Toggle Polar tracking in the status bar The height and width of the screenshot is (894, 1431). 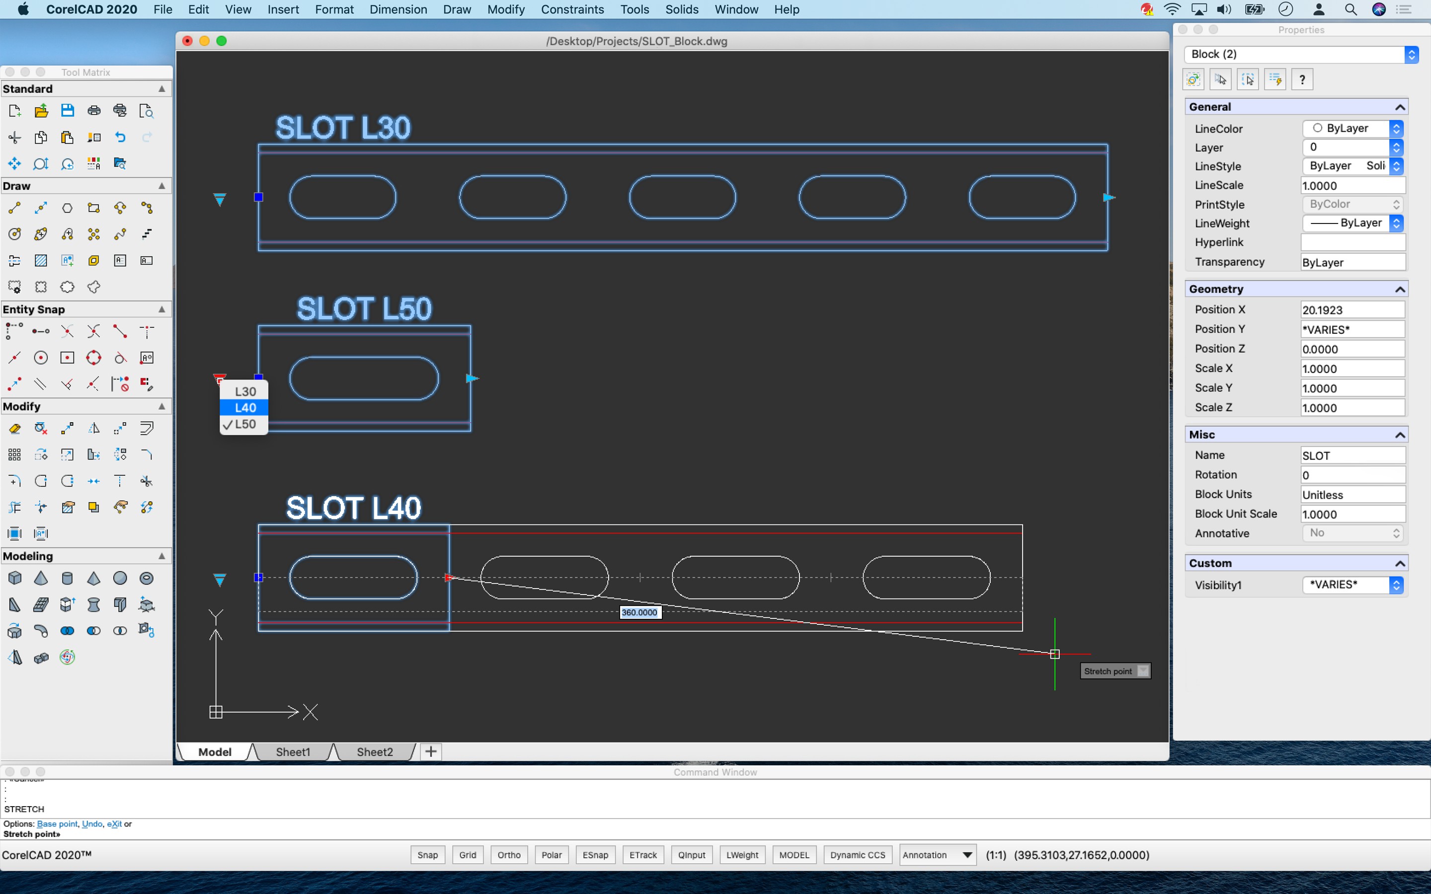pyautogui.click(x=552, y=855)
